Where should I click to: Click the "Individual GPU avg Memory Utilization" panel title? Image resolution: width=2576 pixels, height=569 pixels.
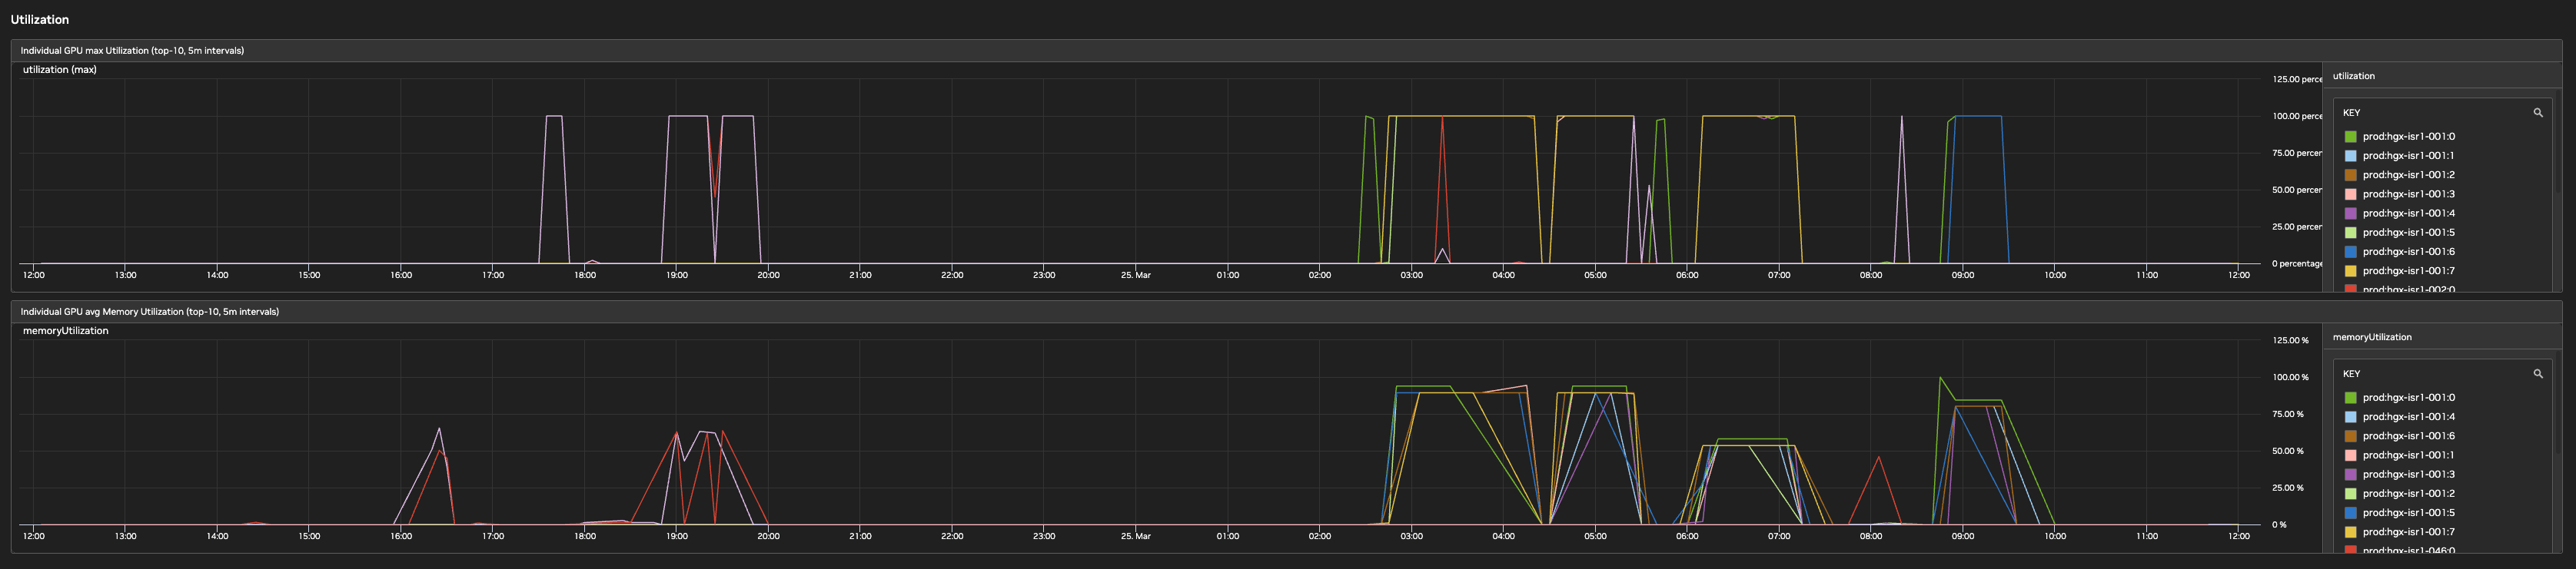coord(150,312)
